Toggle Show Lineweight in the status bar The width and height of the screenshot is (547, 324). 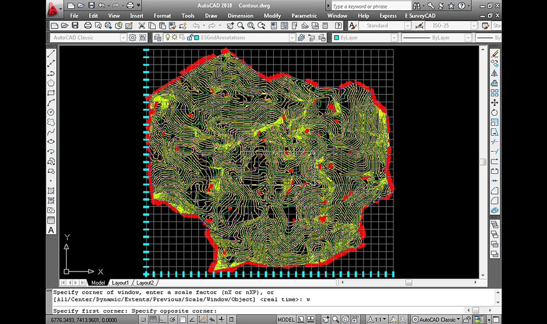(x=222, y=319)
